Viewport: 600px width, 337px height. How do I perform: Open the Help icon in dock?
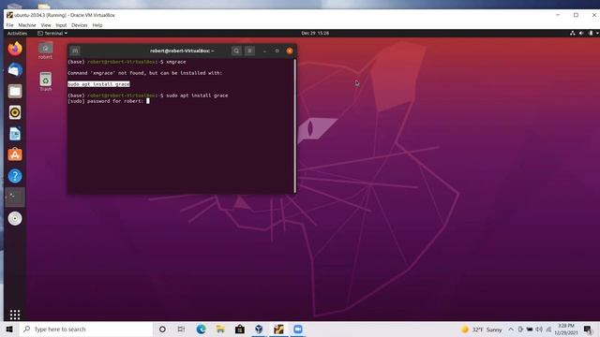(x=15, y=176)
